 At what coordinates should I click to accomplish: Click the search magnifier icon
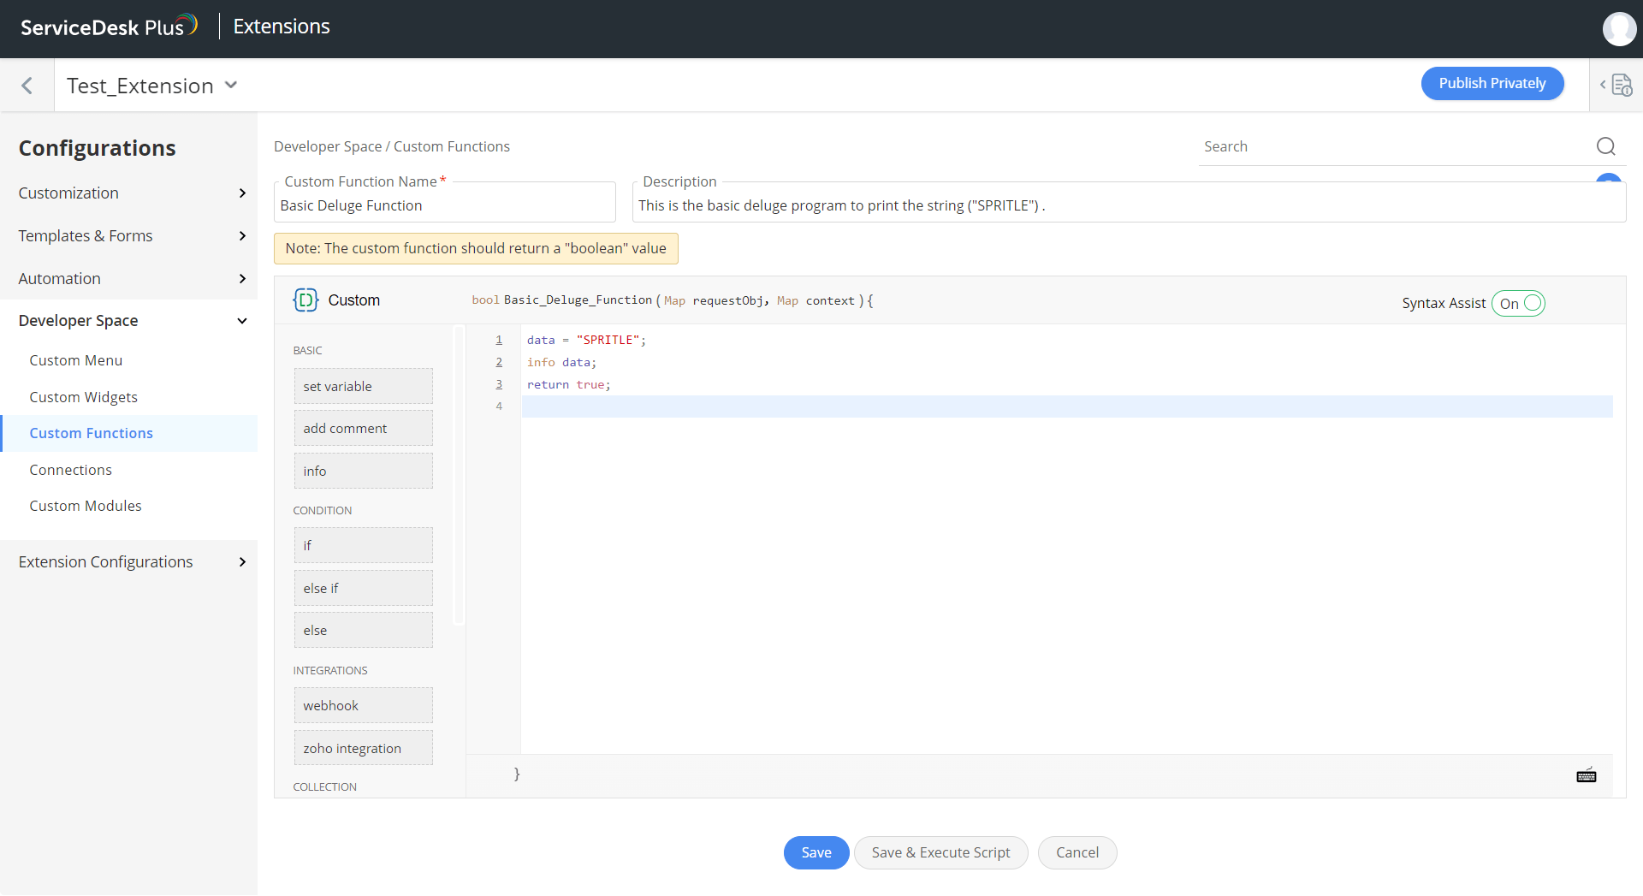tap(1605, 146)
